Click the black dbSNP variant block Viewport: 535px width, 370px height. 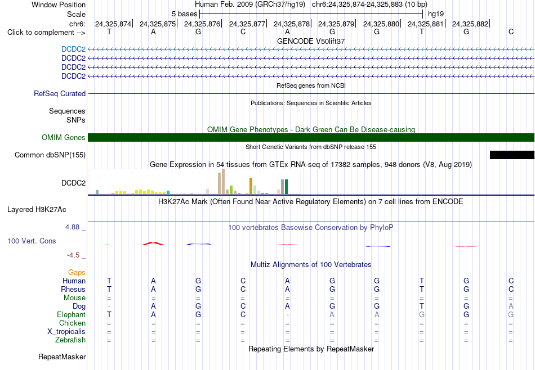(x=512, y=155)
